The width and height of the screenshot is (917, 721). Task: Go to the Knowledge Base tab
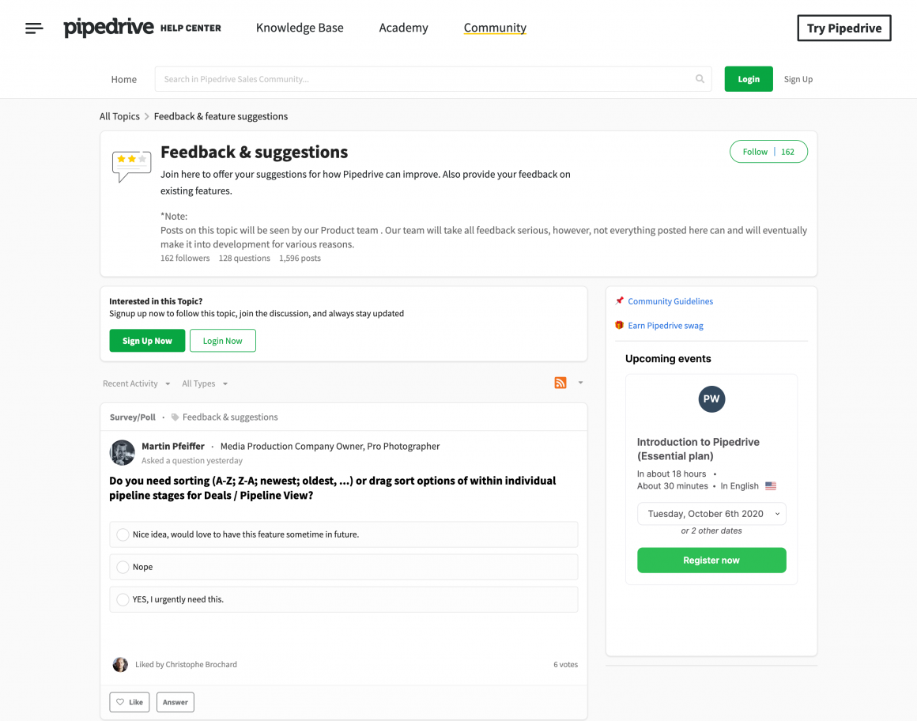coord(300,28)
